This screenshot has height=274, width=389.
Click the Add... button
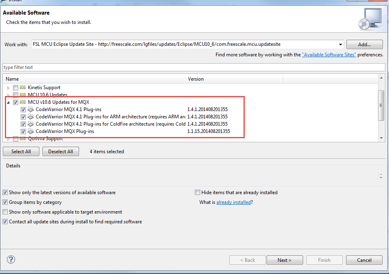tap(364, 45)
